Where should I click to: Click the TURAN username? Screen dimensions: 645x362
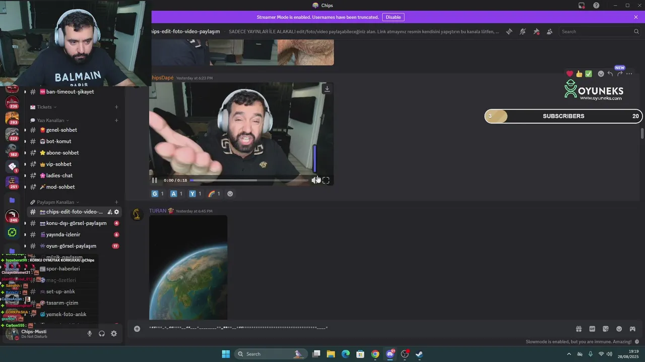click(x=158, y=211)
